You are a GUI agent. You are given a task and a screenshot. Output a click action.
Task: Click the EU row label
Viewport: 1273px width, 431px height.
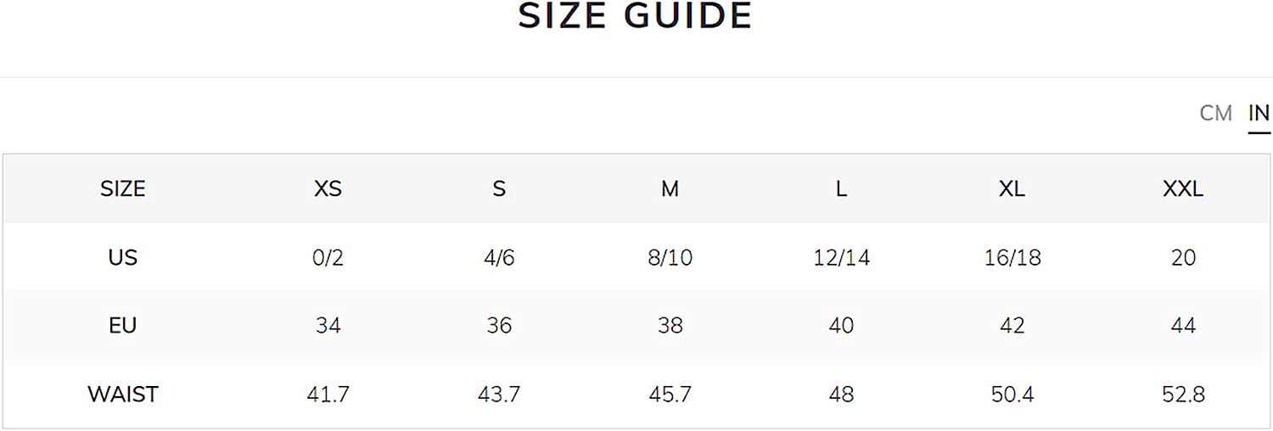[x=123, y=326]
